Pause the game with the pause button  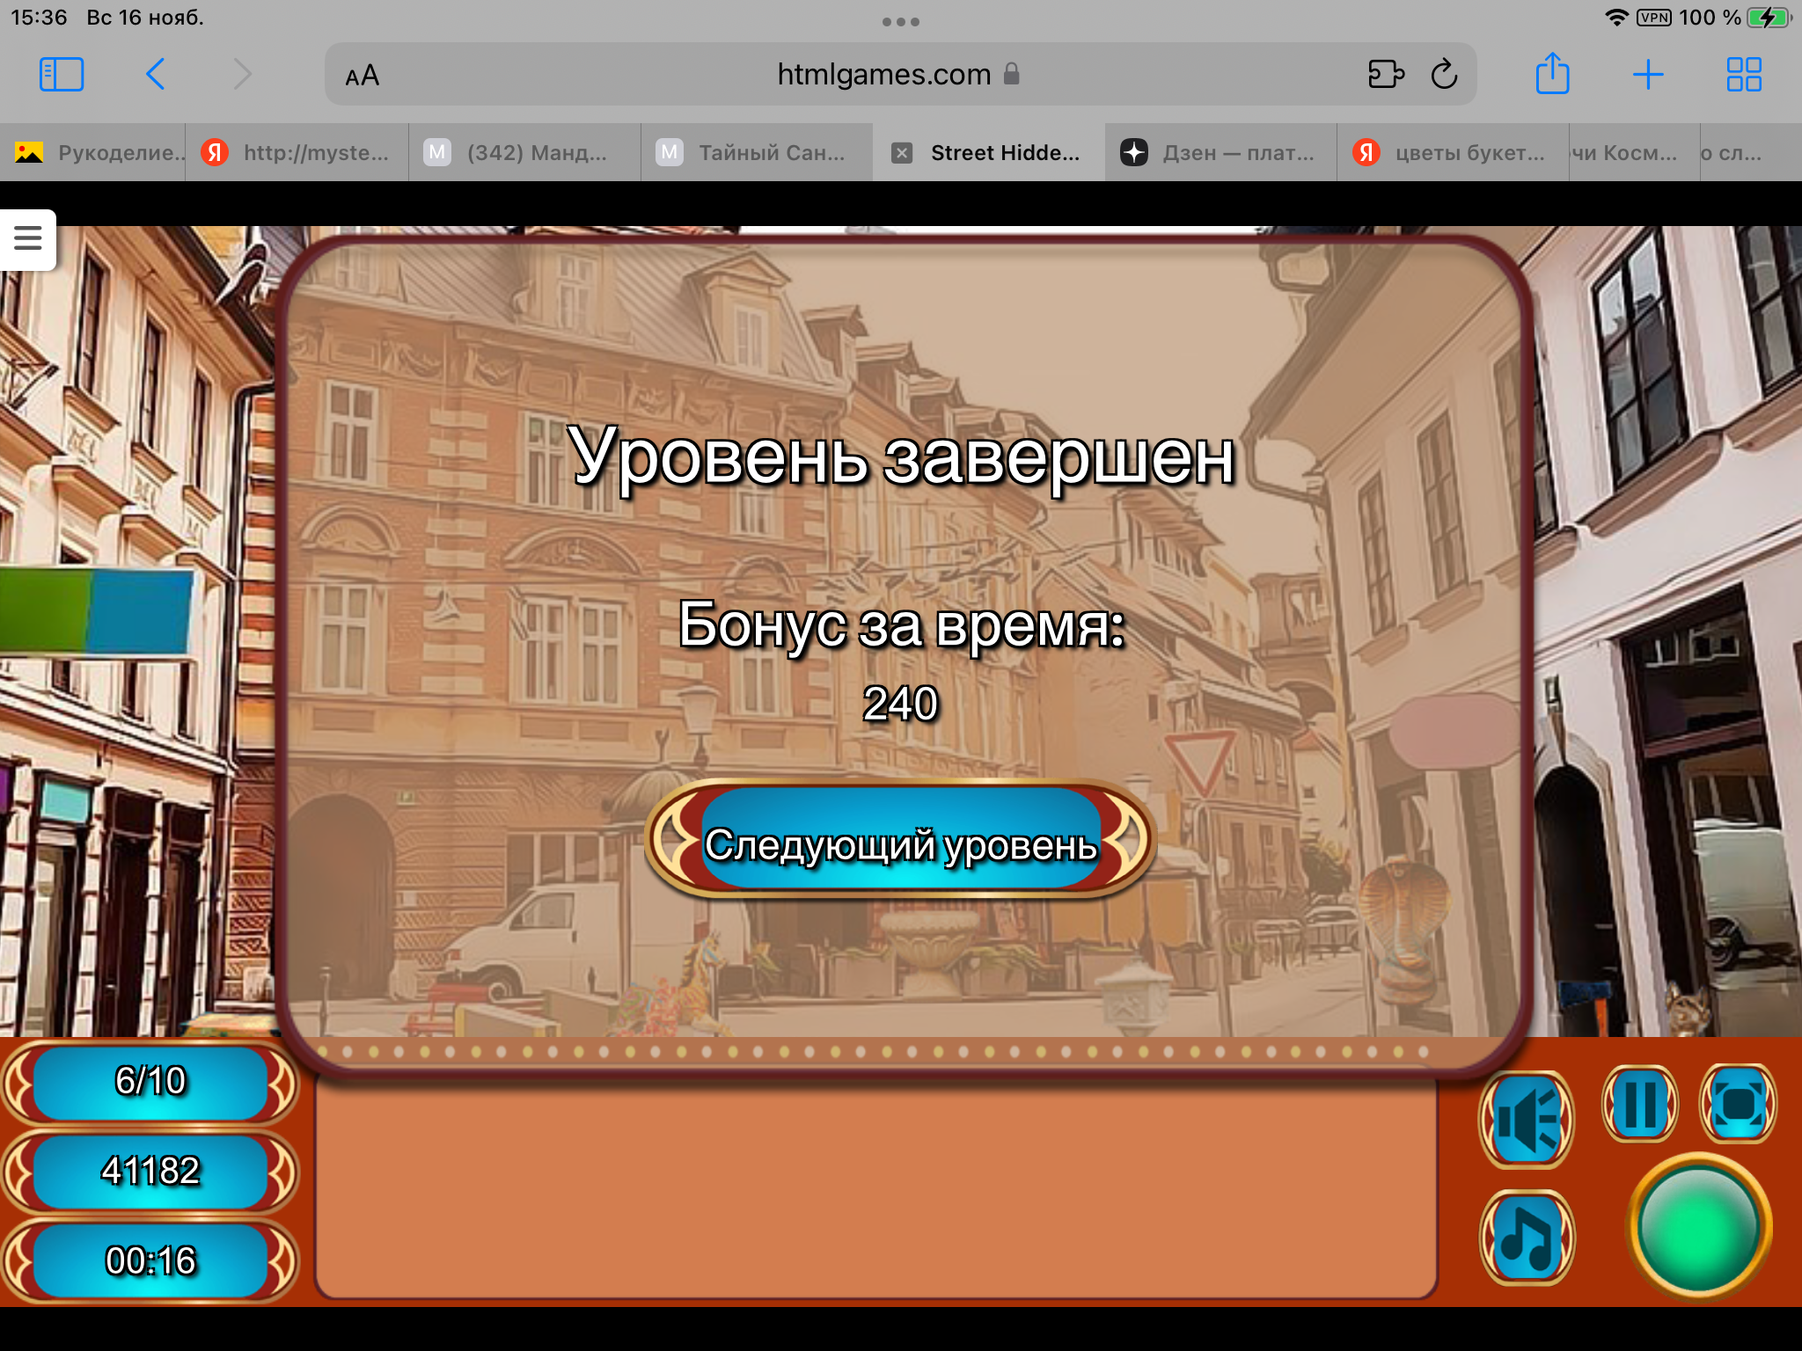click(x=1640, y=1104)
